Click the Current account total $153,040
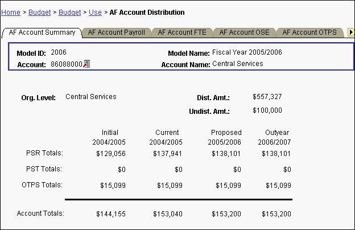Image resolution: width=355 pixels, height=230 pixels. [167, 214]
